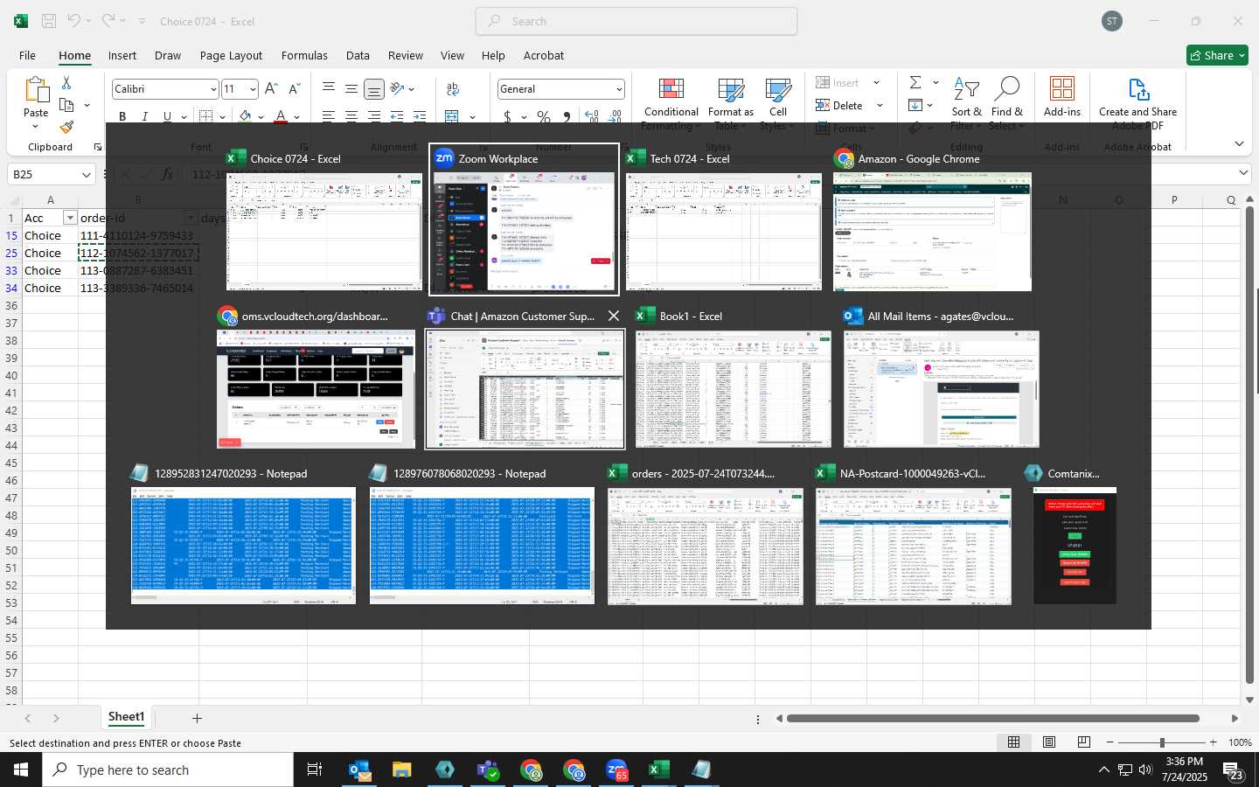Click the Conditional Formatting icon
The height and width of the screenshot is (787, 1259).
pyautogui.click(x=671, y=90)
